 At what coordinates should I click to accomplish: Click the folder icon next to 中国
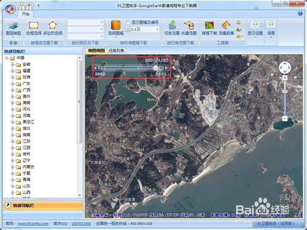point(12,58)
